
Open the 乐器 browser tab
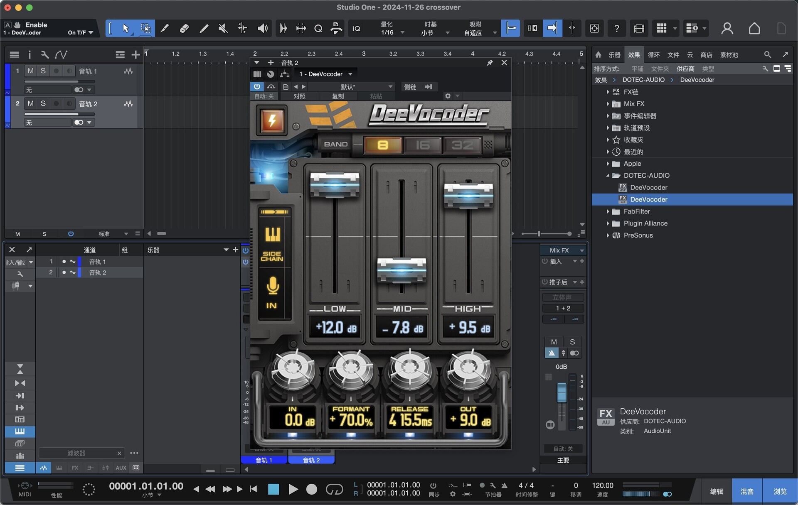point(614,55)
